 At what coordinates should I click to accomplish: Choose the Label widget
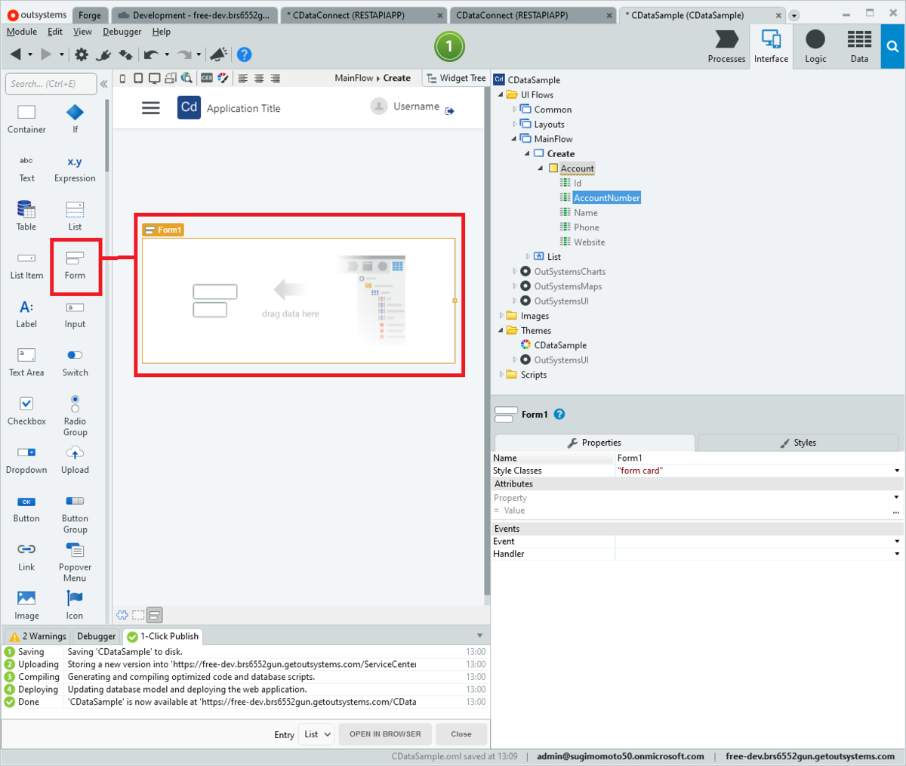pyautogui.click(x=26, y=314)
